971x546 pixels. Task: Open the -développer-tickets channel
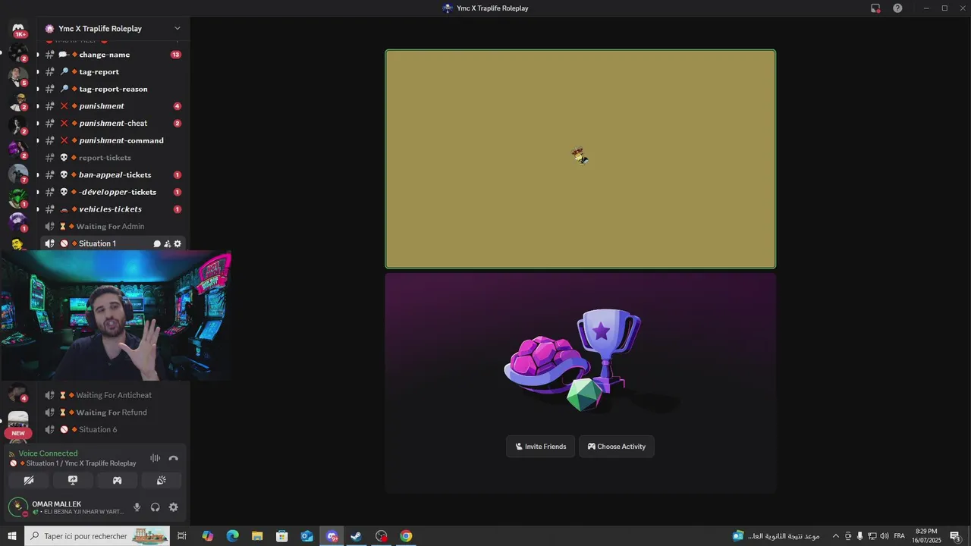click(x=112, y=192)
